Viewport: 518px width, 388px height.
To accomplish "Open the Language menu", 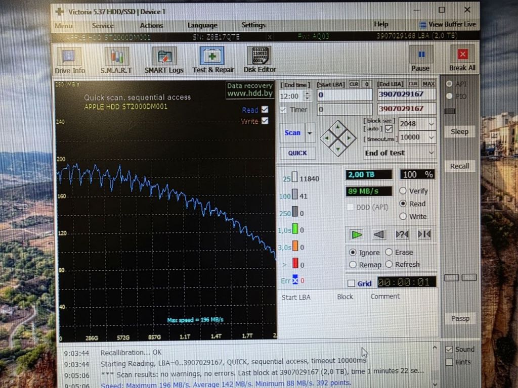I will (x=202, y=25).
